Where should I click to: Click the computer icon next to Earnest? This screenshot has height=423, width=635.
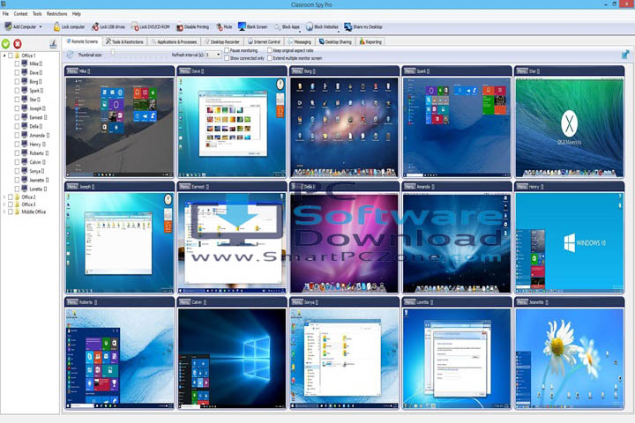click(x=25, y=117)
